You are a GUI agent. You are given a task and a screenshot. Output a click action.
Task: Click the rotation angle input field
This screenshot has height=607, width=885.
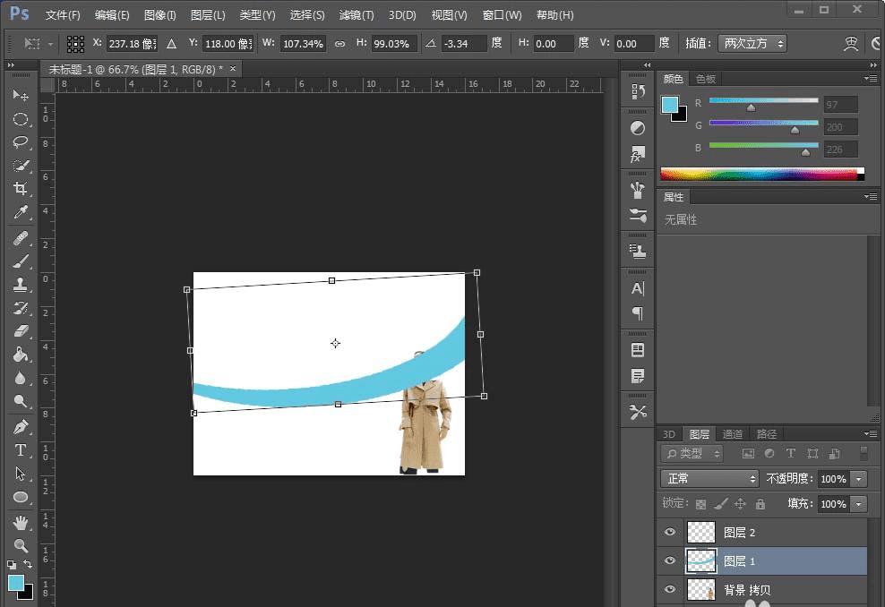tap(464, 43)
